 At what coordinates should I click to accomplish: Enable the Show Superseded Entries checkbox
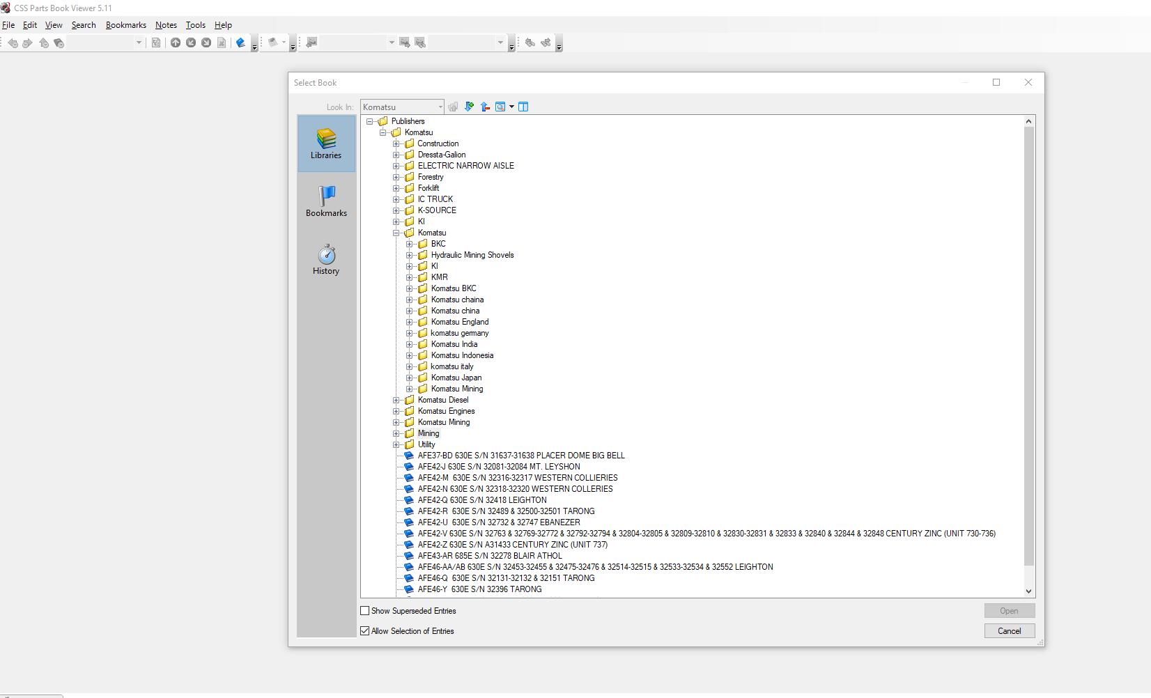(x=364, y=611)
